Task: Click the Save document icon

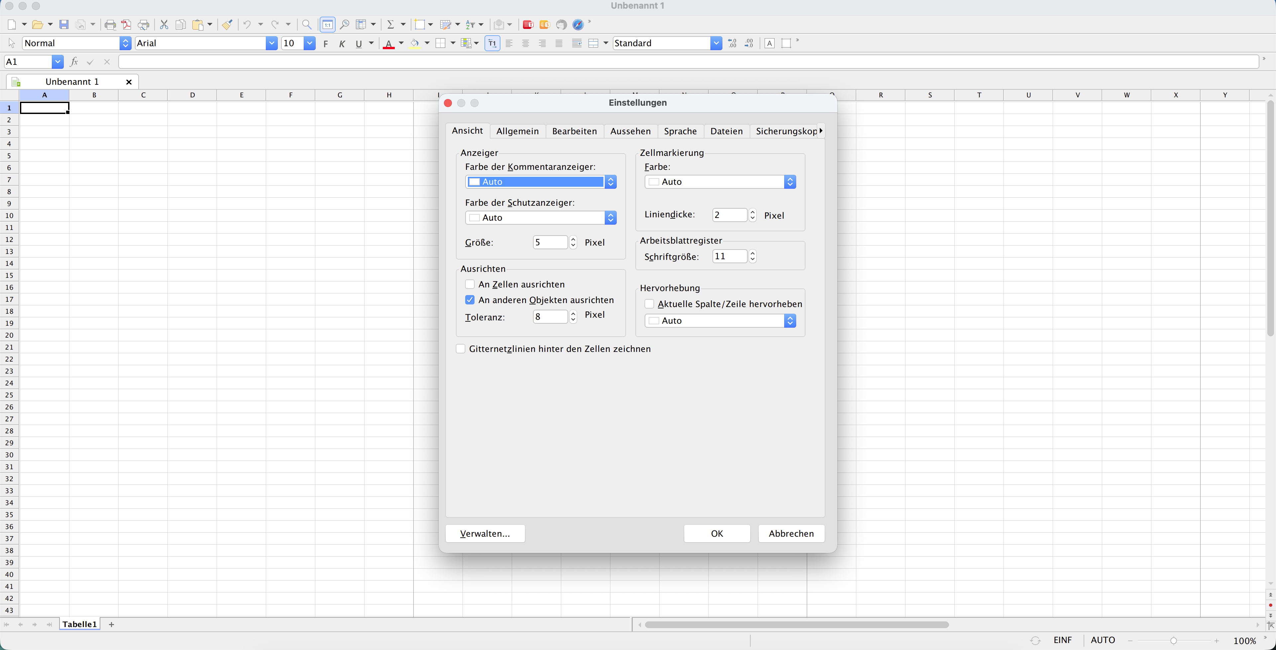Action: tap(64, 25)
